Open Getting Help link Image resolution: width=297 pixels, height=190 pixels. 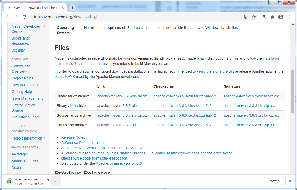[x=22, y=92]
